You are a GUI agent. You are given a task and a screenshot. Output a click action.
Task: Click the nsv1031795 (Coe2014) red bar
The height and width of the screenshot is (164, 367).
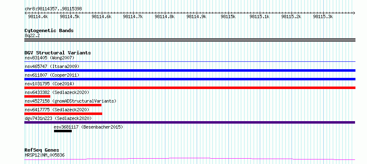pos(190,88)
